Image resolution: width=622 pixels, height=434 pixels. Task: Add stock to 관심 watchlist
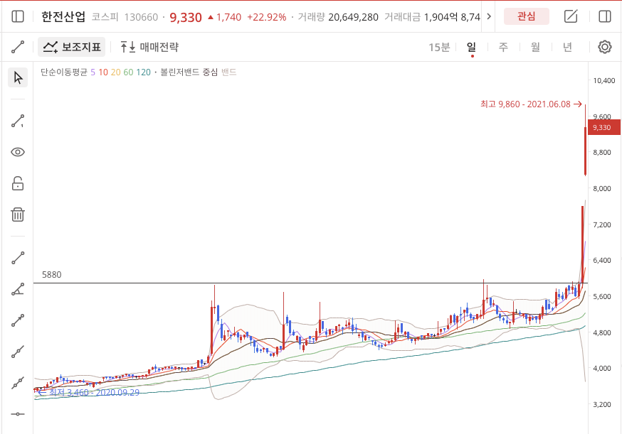click(x=527, y=16)
